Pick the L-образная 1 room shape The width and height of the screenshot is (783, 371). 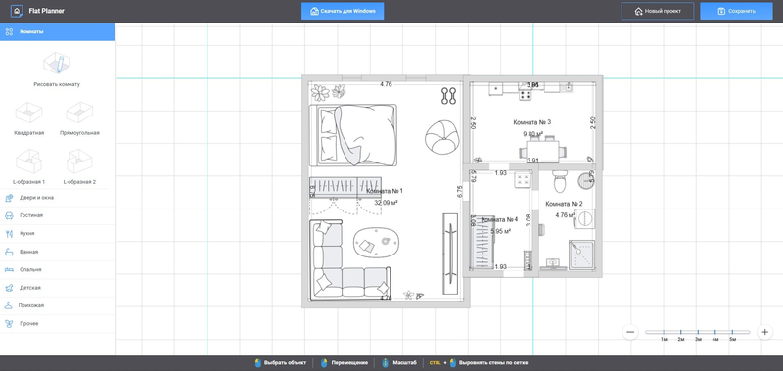point(29,162)
